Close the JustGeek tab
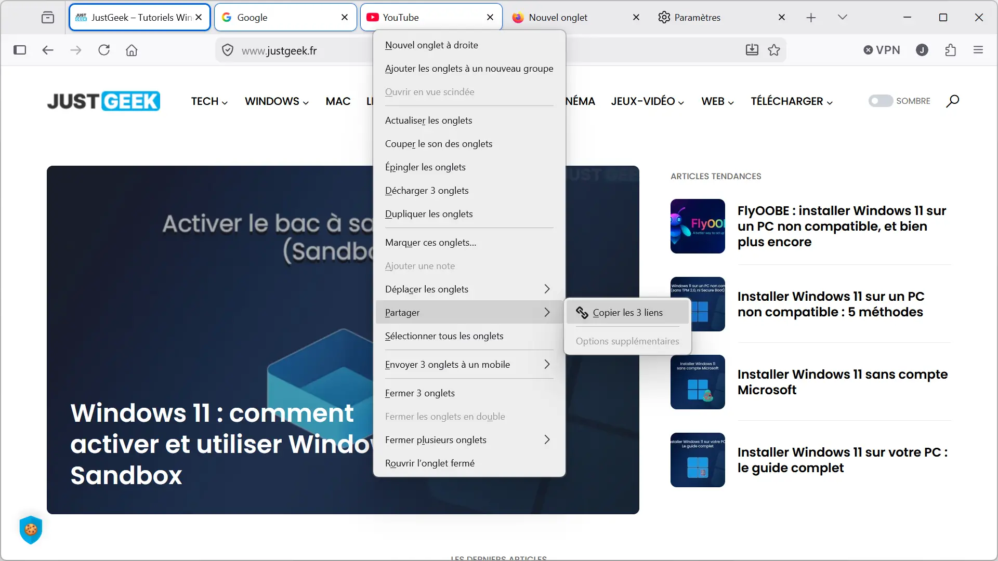 [199, 17]
